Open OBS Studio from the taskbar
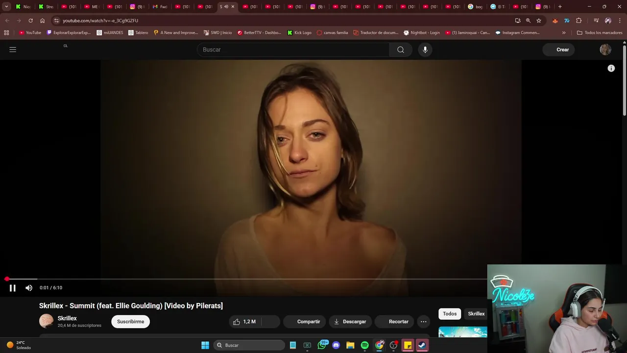The height and width of the screenshot is (353, 627). tap(393, 345)
